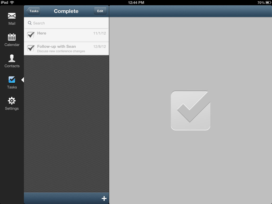
Task: Tap the plus icon to add task
Action: pos(104,198)
